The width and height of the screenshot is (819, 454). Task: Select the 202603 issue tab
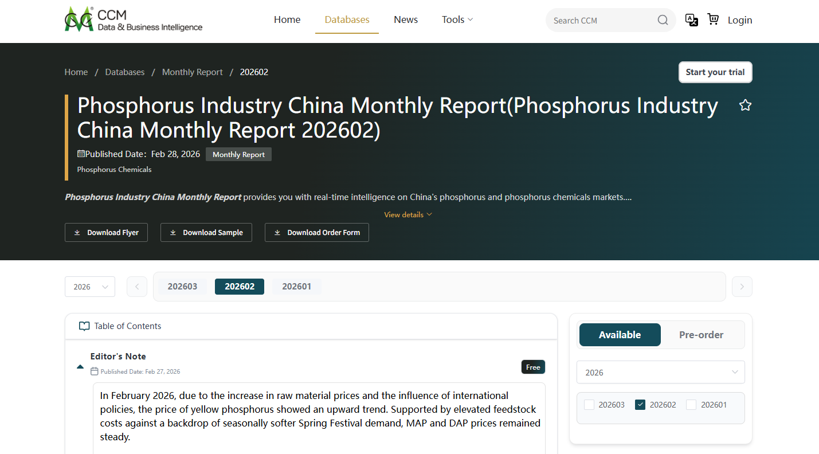[183, 286]
